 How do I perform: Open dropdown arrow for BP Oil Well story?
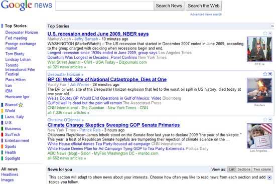270,74
